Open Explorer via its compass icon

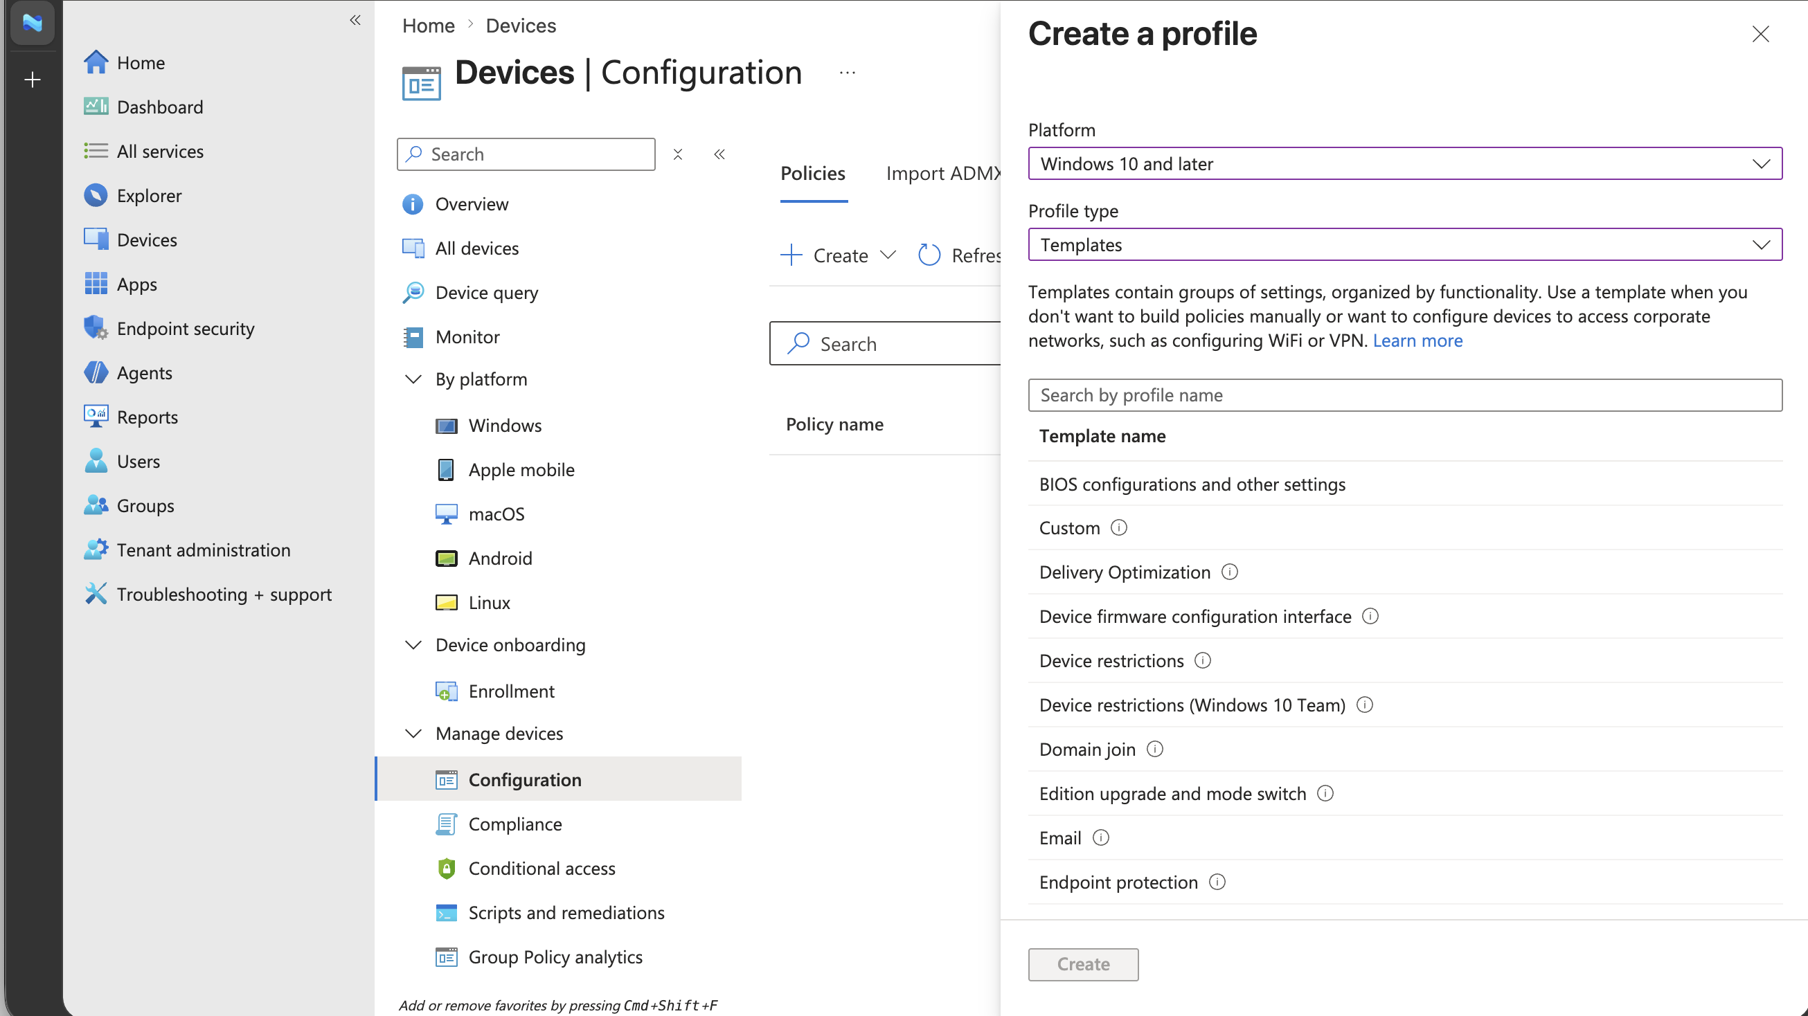click(x=96, y=195)
